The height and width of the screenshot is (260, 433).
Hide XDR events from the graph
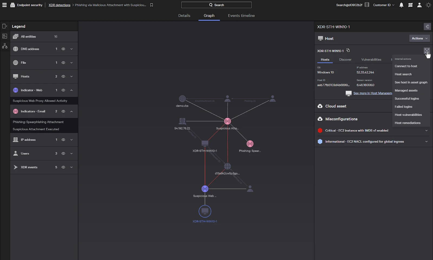63,167
